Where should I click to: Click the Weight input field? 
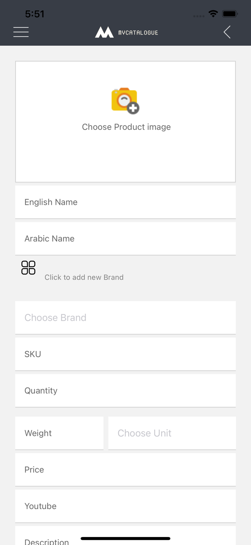pos(59,433)
